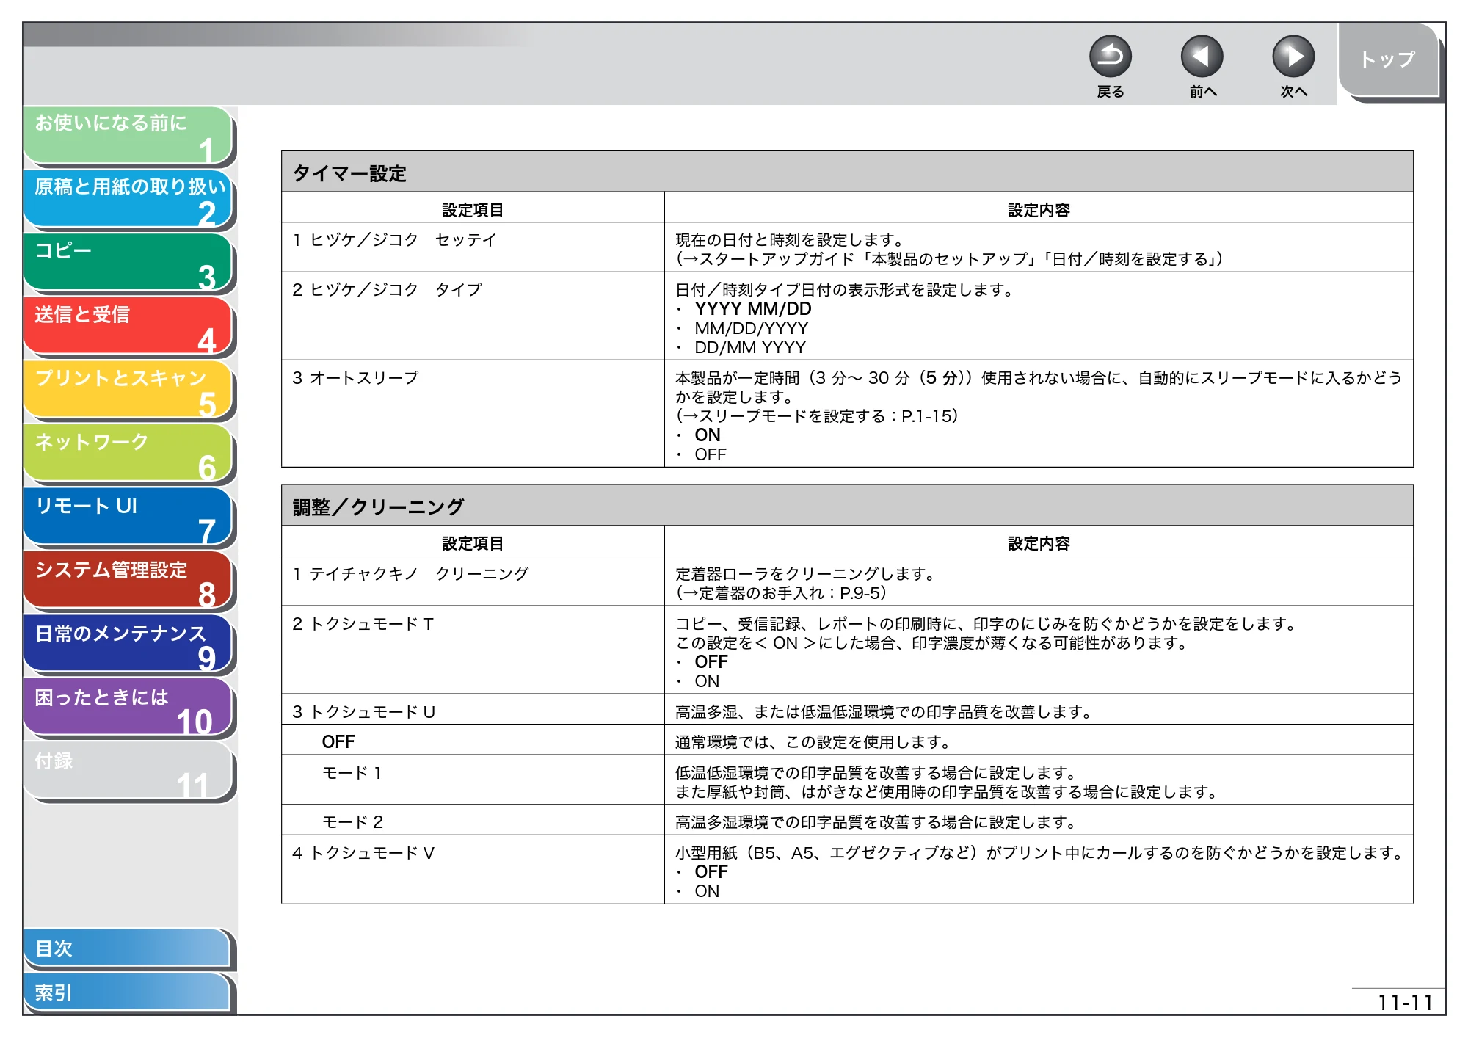
Task: Click the page number 11-11
Action: click(1405, 1003)
